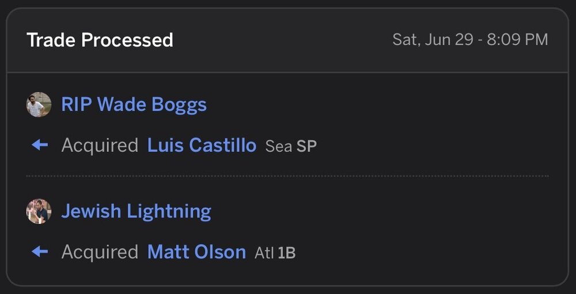Click the solid line under the Trade Processed header
The width and height of the screenshot is (576, 294).
pyautogui.click(x=288, y=72)
